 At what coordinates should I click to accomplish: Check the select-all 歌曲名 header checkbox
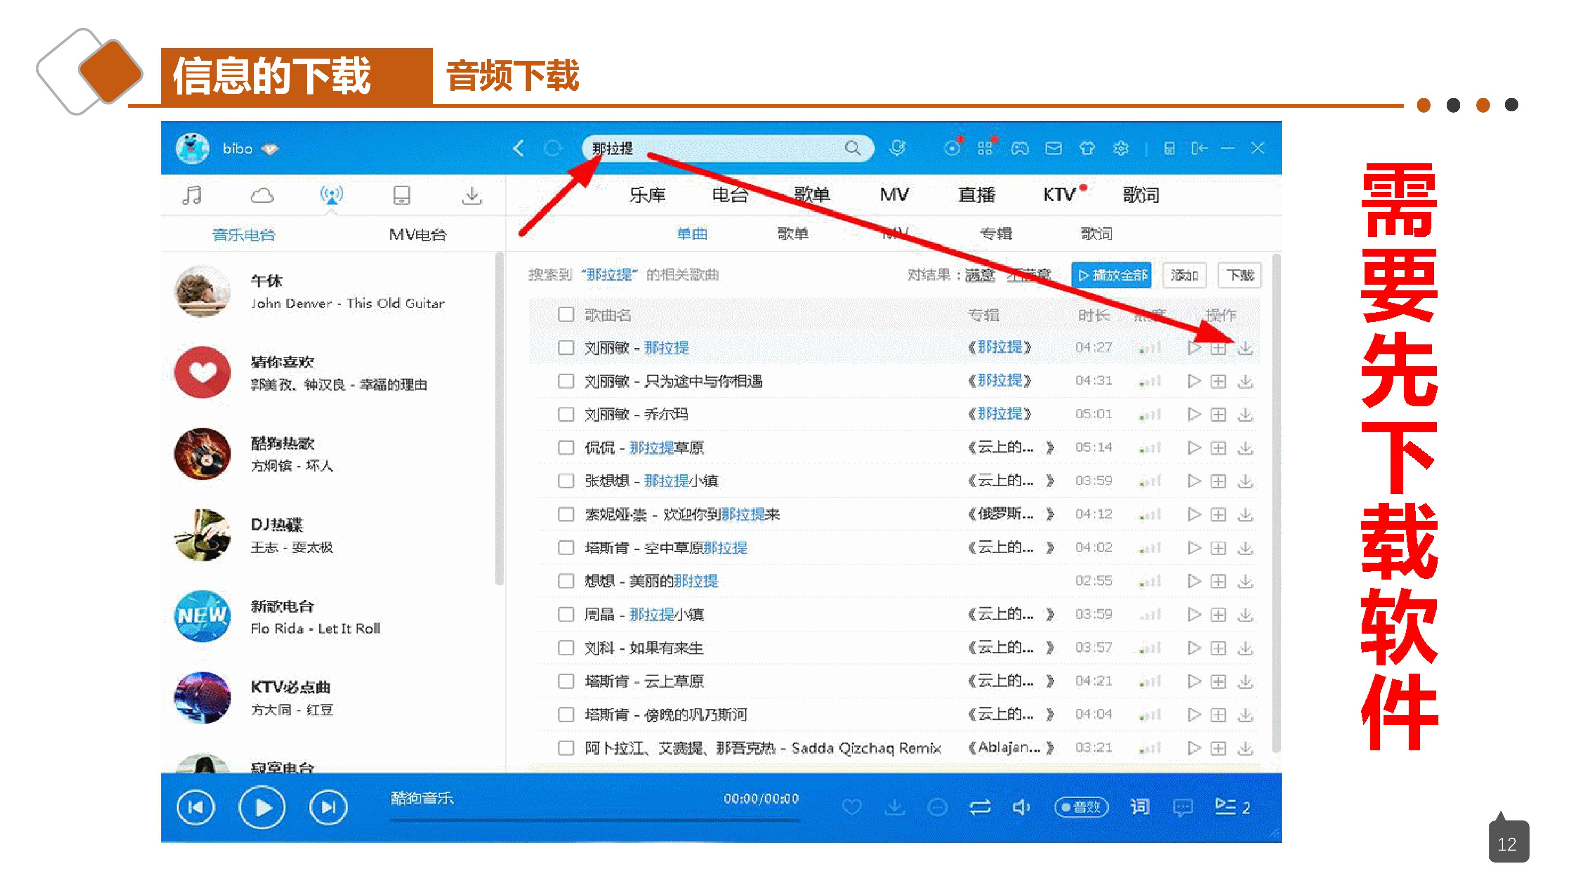(x=566, y=314)
